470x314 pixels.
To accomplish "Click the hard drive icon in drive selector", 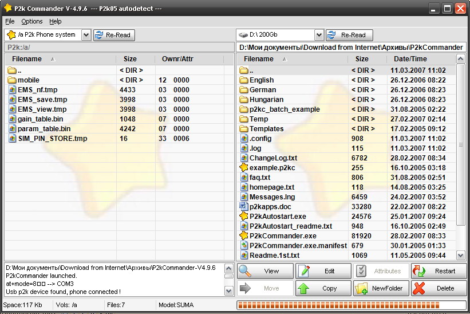I will point(243,35).
